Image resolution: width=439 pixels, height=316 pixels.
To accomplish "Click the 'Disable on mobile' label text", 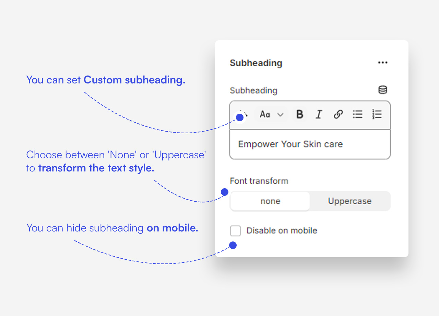I will coord(282,231).
